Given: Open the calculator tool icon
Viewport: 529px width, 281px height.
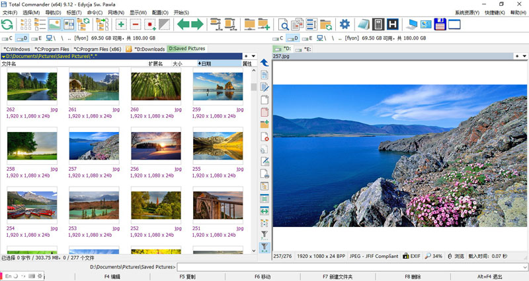Looking at the screenshot, I should [x=378, y=24].
